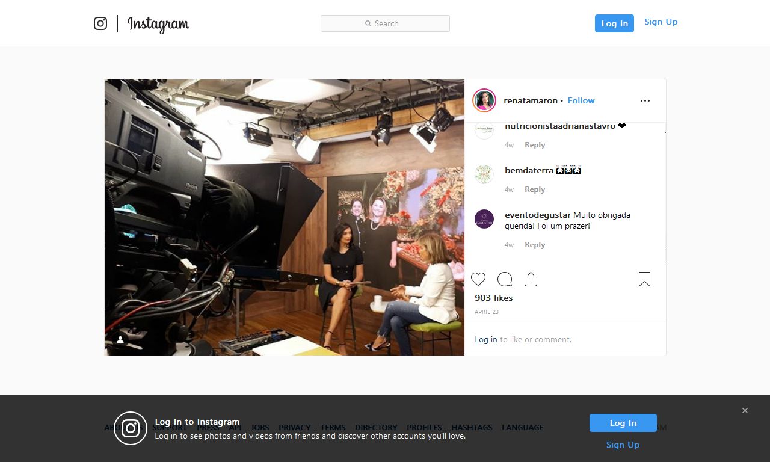The image size is (770, 462).
Task: Open the Sign Up link in header
Action: pos(661,22)
